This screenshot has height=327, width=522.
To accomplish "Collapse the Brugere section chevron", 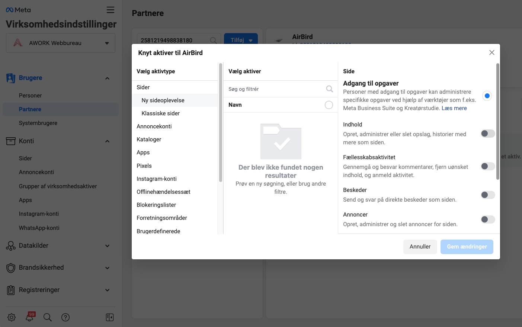I will [107, 78].
